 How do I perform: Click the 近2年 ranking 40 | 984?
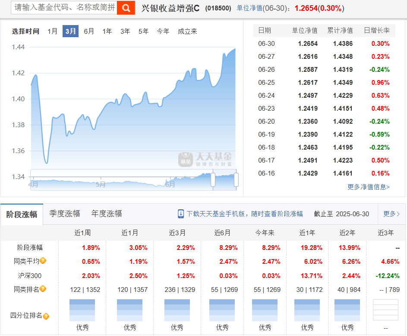[349, 290]
